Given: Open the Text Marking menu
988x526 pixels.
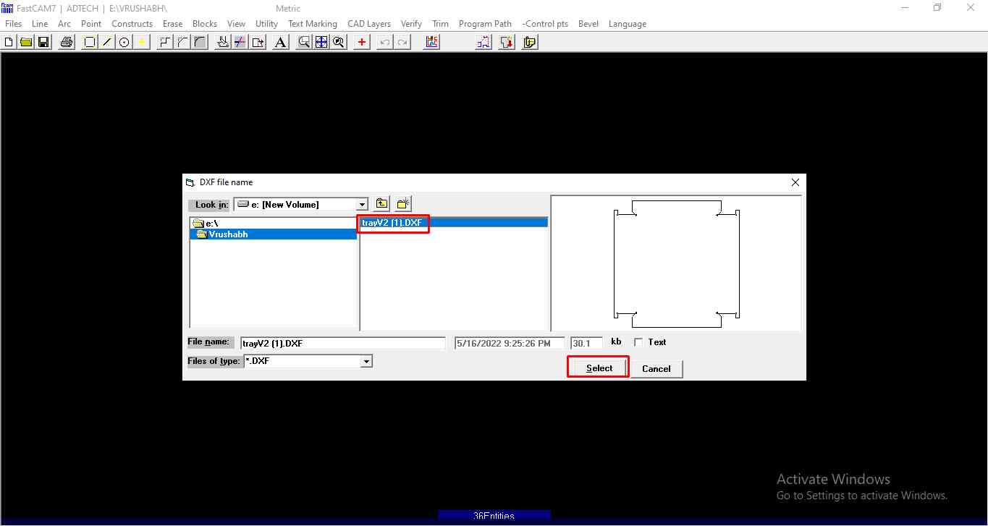Looking at the screenshot, I should [x=313, y=24].
